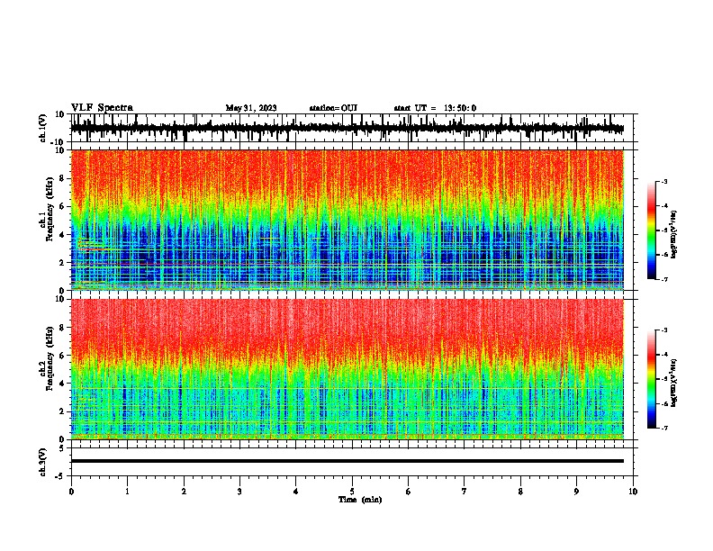The height and width of the screenshot is (551, 713).
Task: Click the "station=OUI" header label
Action: click(333, 108)
